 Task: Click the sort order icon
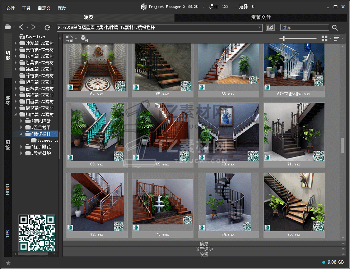tap(337, 38)
